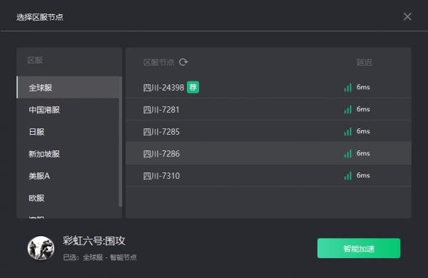Screen dimensions: 428x278
Task: Click the region list scrollbar
Action: coord(121,151)
